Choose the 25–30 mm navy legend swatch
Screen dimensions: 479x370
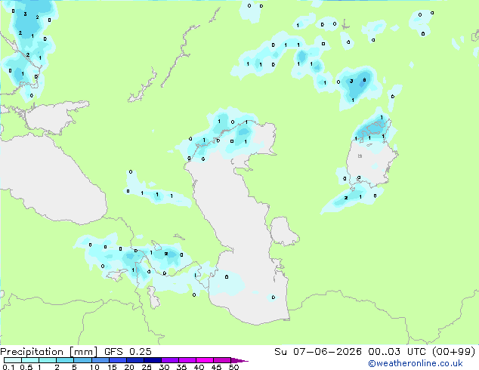click(x=152, y=360)
